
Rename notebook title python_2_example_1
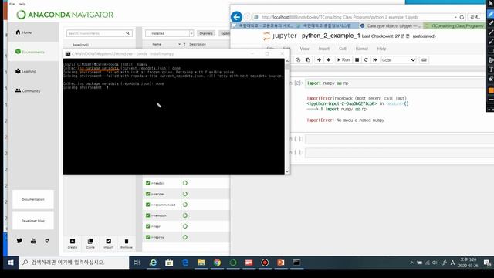pyautogui.click(x=331, y=36)
